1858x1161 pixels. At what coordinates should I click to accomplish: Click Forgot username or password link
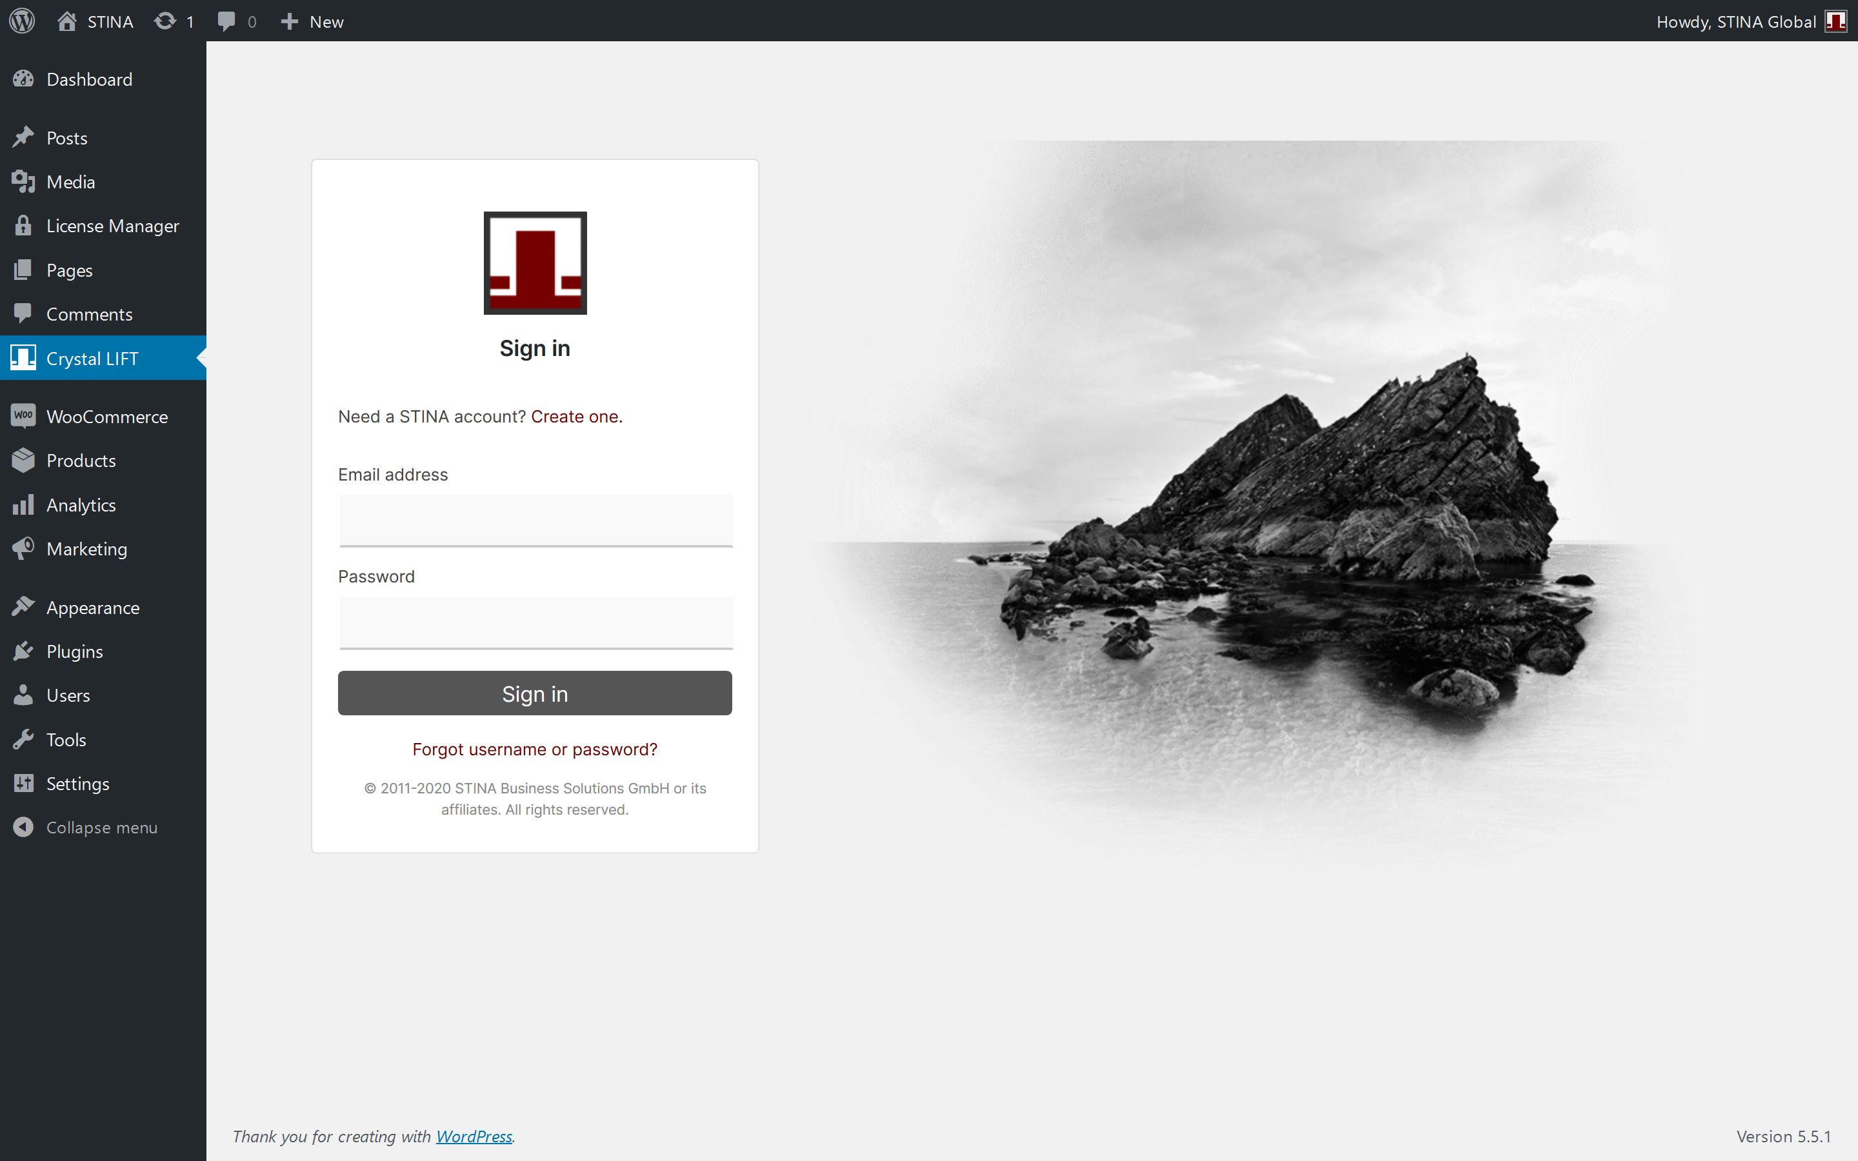535,749
